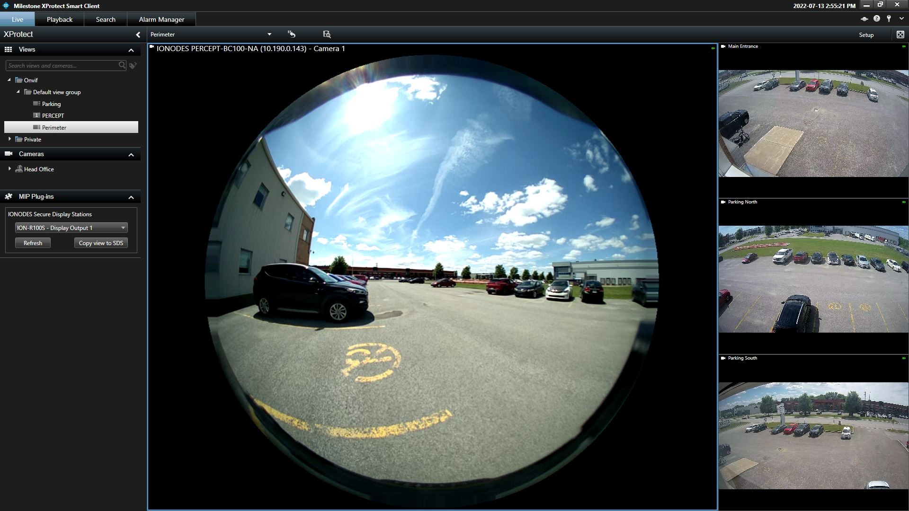Open ION-R100S Display Output 1 dropdown
Image resolution: width=909 pixels, height=511 pixels.
pos(71,228)
